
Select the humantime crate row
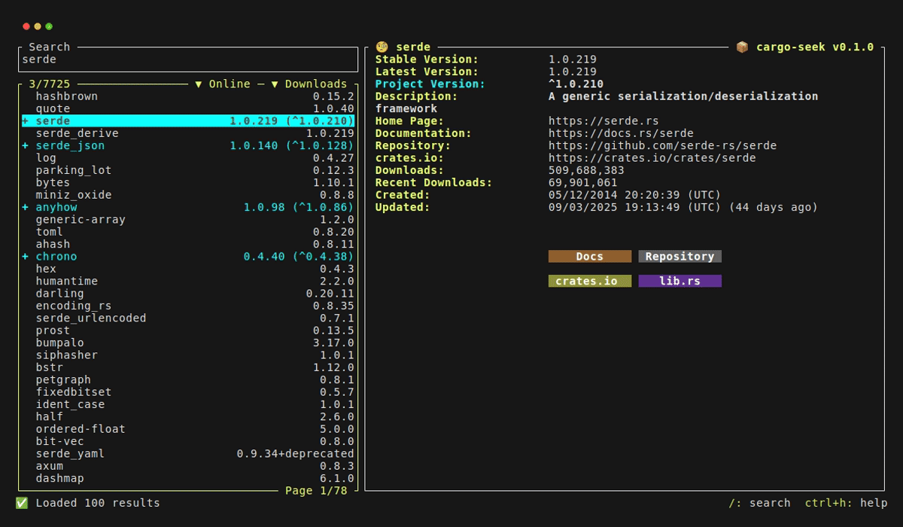click(188, 281)
